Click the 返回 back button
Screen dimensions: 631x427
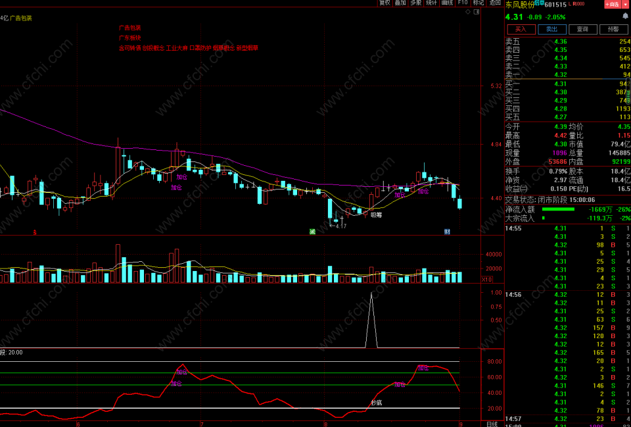pyautogui.click(x=495, y=3)
